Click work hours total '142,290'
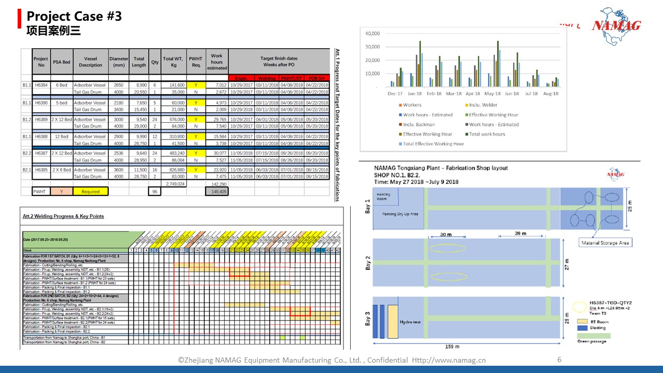 (x=218, y=183)
